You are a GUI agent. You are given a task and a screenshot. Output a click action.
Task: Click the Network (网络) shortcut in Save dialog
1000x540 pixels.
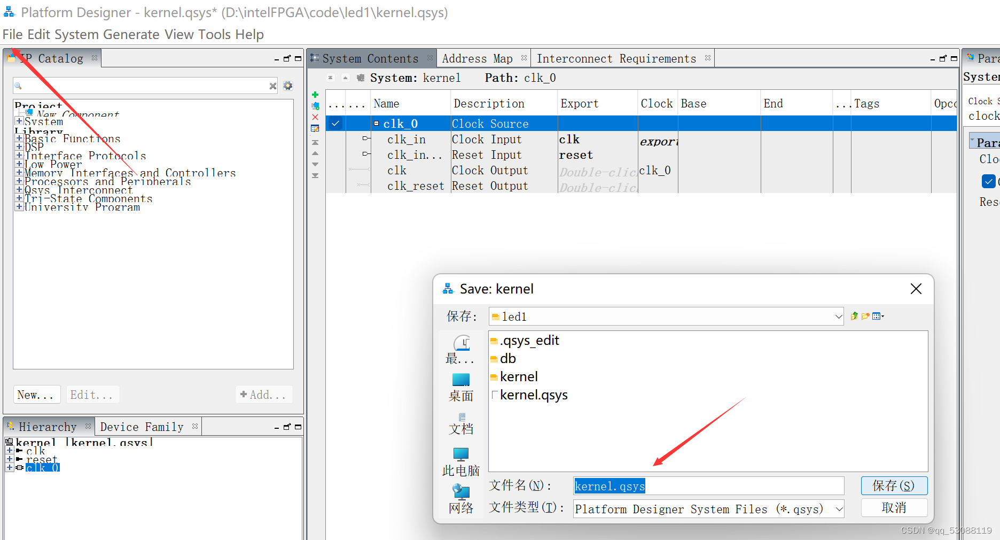coord(461,499)
